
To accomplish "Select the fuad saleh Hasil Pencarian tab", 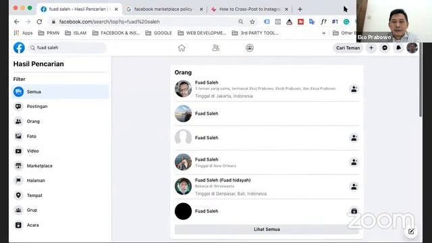I will [x=79, y=9].
